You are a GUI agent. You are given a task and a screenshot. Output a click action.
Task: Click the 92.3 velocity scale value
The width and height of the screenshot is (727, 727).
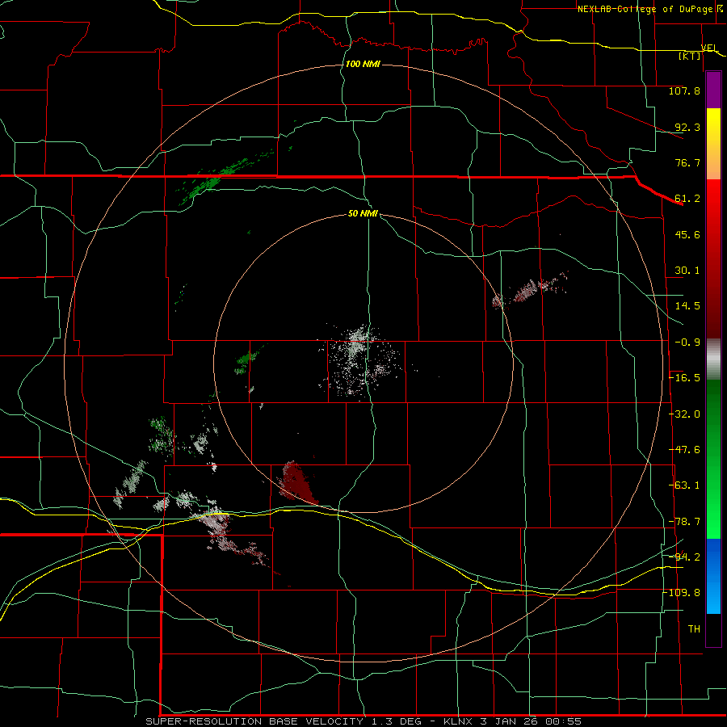(687, 127)
